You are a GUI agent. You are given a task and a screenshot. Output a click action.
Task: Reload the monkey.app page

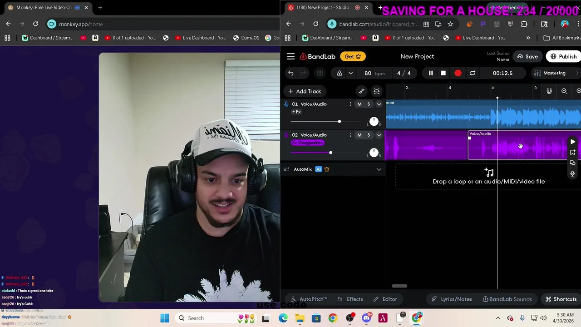(35, 24)
